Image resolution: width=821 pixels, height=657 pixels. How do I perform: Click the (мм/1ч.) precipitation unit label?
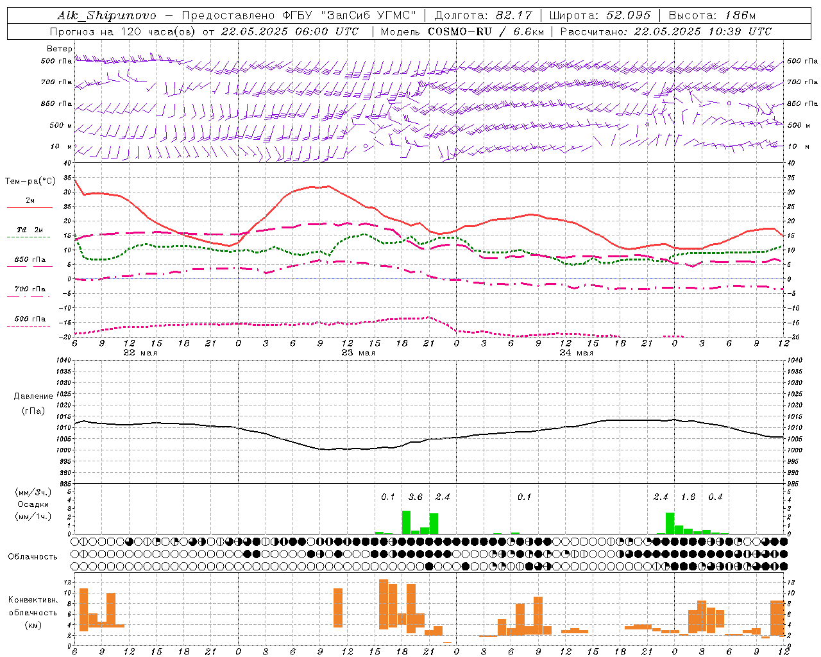coord(33,516)
